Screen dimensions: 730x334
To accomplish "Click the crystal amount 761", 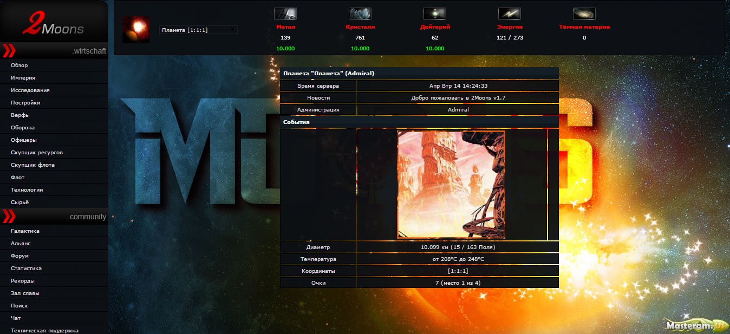I will pyautogui.click(x=360, y=38).
